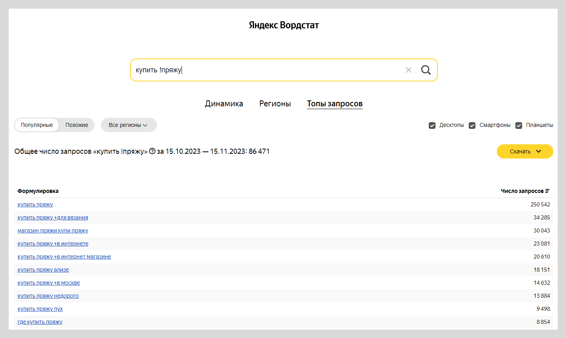Select the value 30 043

point(542,230)
